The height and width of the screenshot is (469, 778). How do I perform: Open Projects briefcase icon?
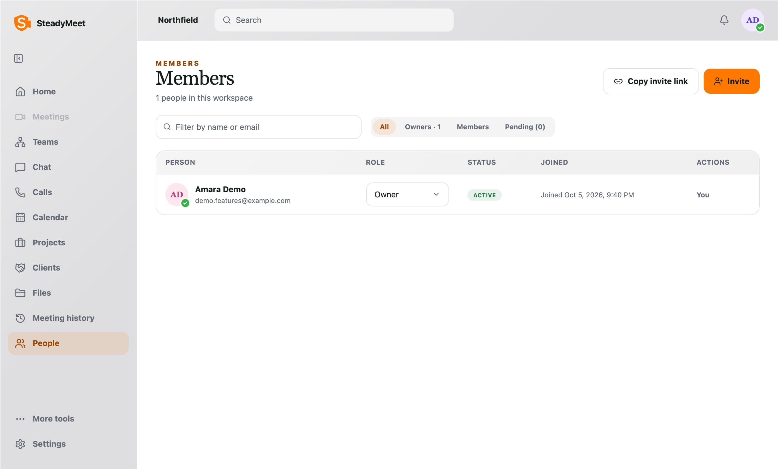click(20, 243)
